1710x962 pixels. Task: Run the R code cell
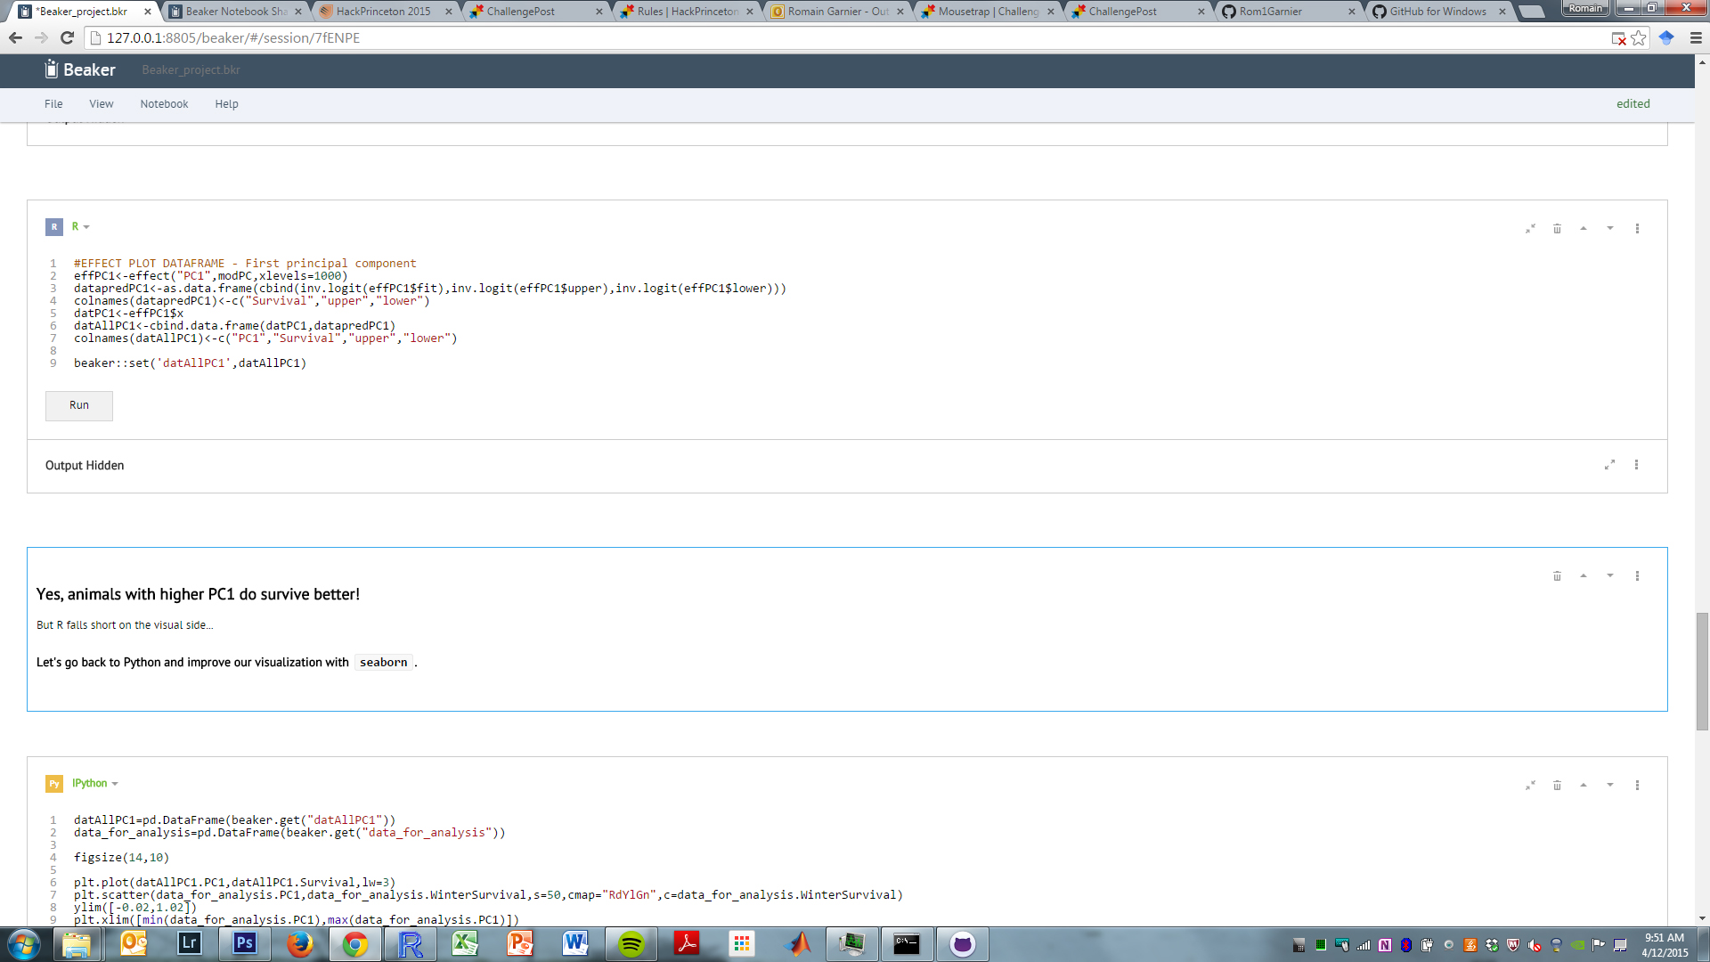click(x=79, y=405)
